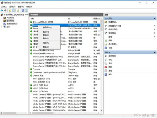Choose 帮助(H) in the context menu
Image resolution: width=157 pixels, height=118 pixels.
pyautogui.click(x=49, y=47)
